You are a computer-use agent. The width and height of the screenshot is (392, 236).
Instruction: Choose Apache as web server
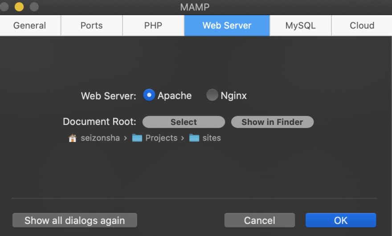(149, 95)
